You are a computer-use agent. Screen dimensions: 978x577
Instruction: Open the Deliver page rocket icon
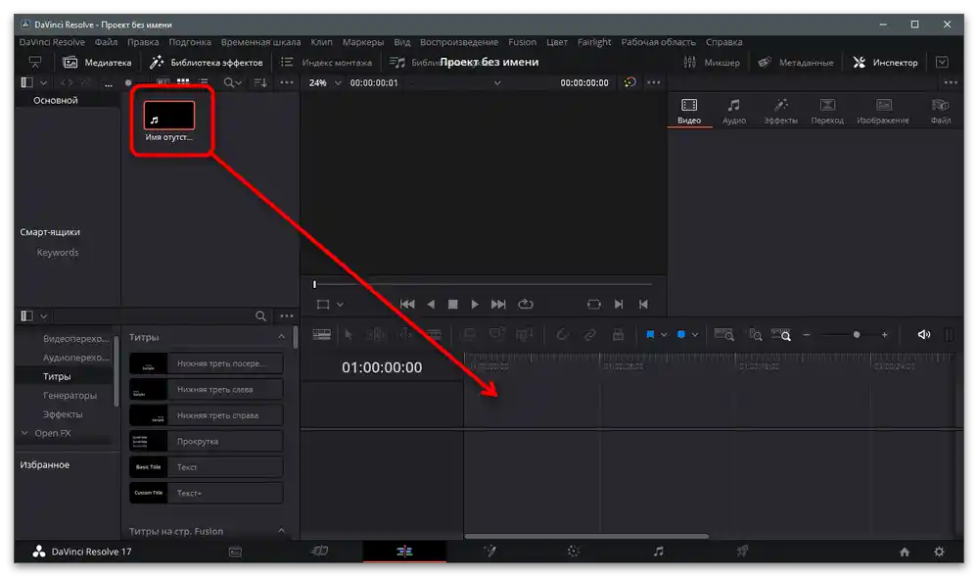coord(742,551)
